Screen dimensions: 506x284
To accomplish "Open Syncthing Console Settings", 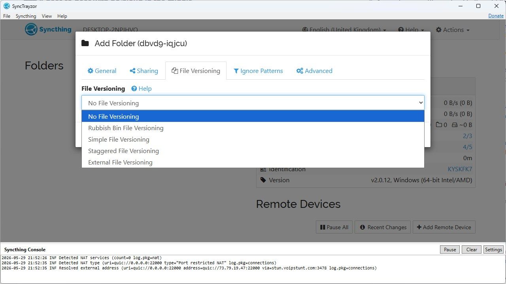I will coord(493,249).
